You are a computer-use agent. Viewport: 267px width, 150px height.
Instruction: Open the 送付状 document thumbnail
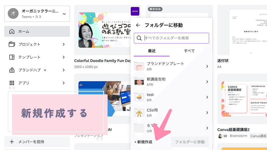248,32
